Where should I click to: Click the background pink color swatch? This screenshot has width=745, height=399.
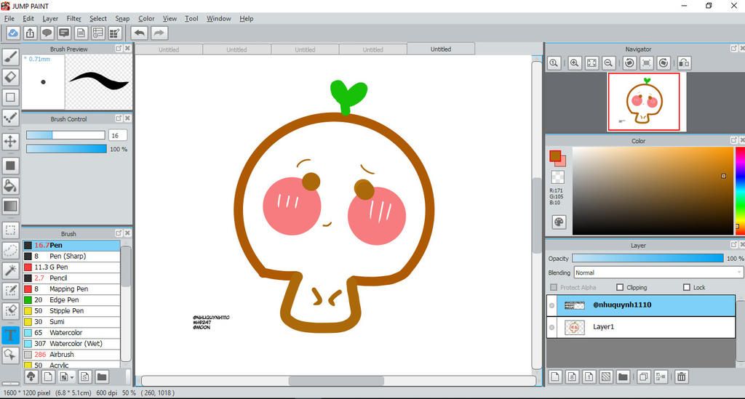(x=562, y=162)
